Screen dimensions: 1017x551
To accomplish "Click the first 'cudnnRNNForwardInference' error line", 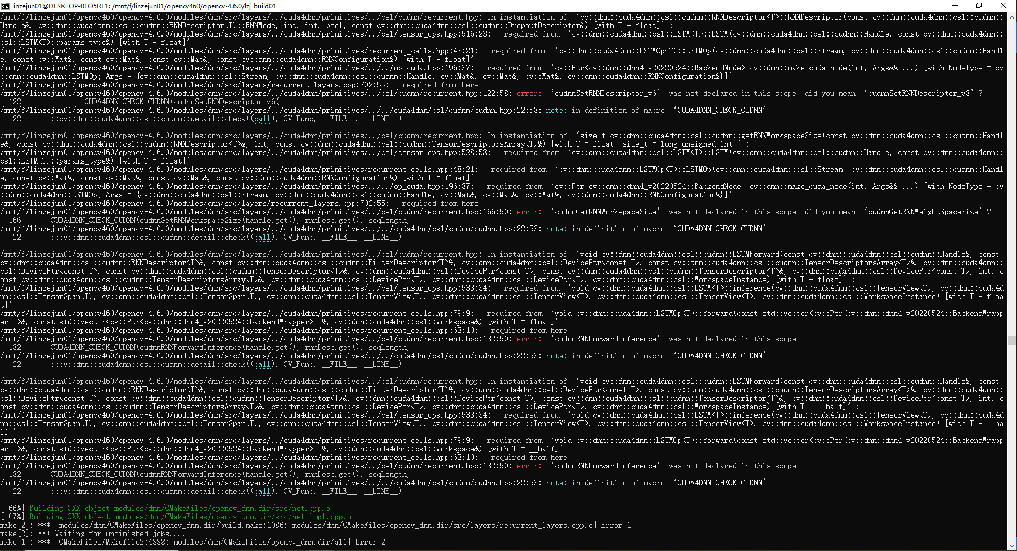I will [604, 339].
